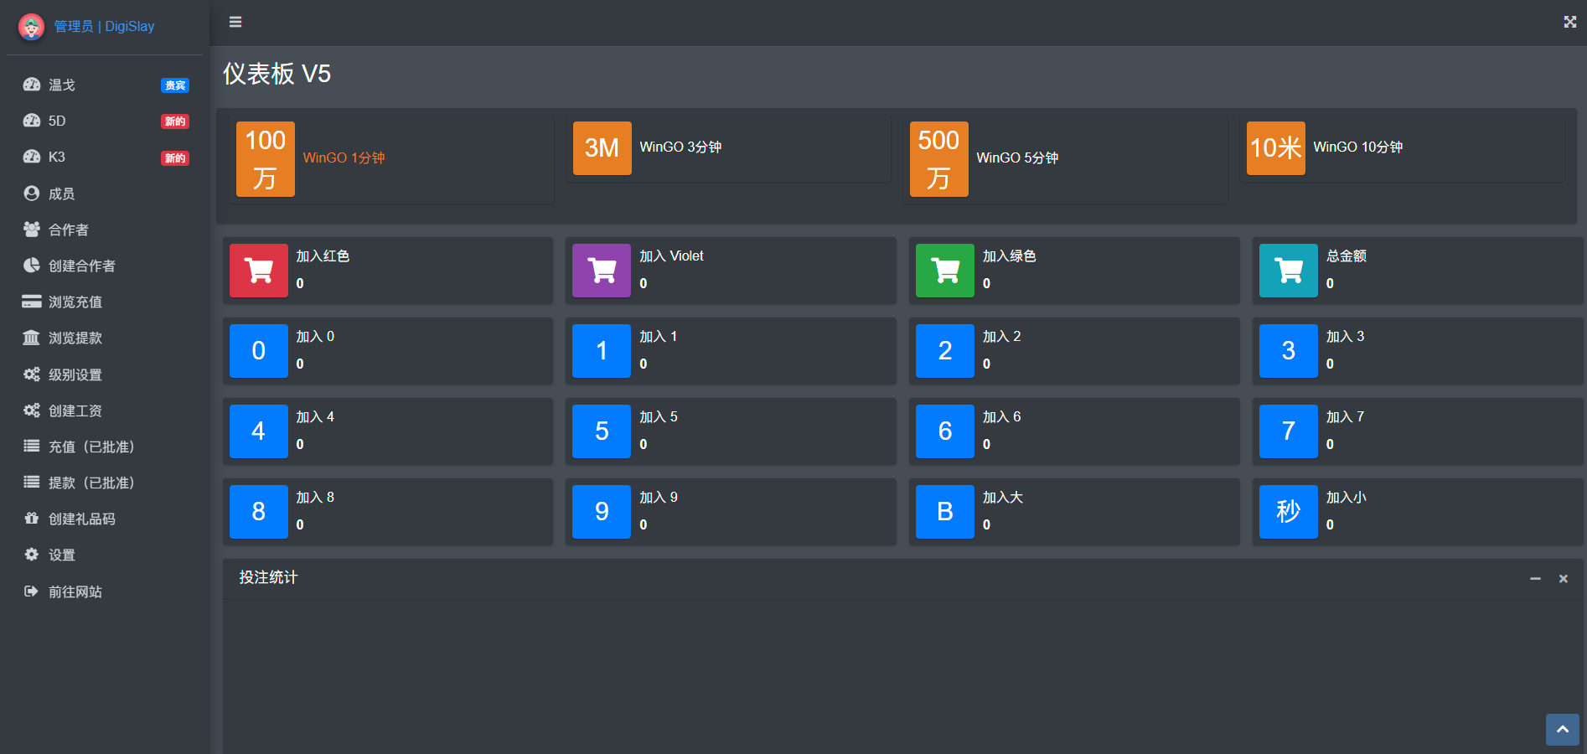This screenshot has height=754, width=1587.
Task: Click the purple 加入 Violet cart icon
Action: pyautogui.click(x=601, y=271)
